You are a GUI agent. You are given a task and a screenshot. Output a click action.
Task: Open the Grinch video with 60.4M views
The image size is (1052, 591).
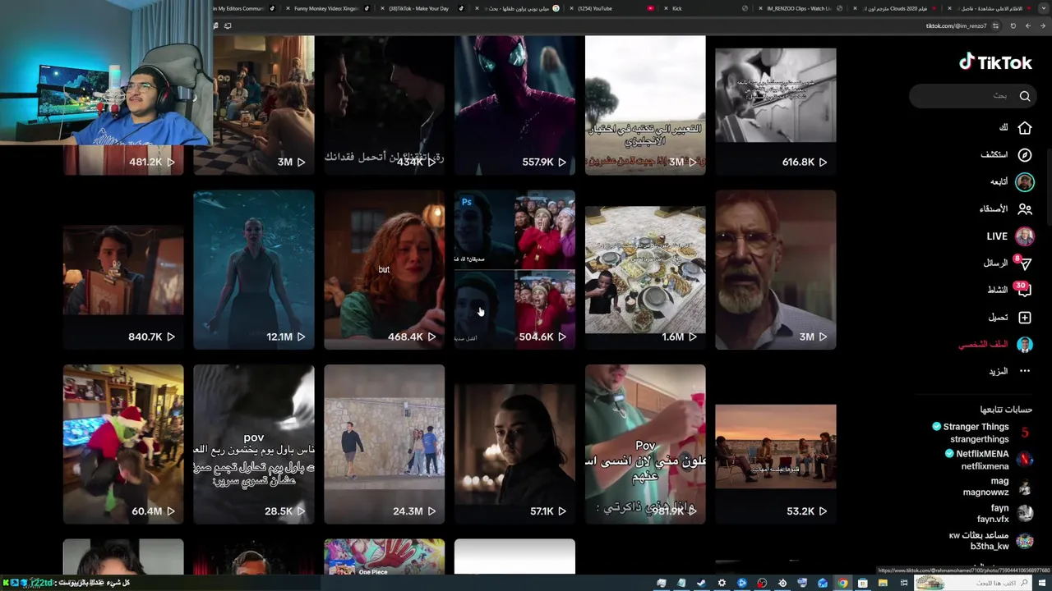pyautogui.click(x=123, y=444)
